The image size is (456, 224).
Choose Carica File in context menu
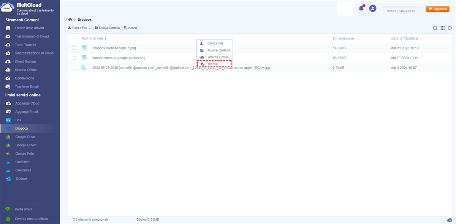(x=214, y=44)
